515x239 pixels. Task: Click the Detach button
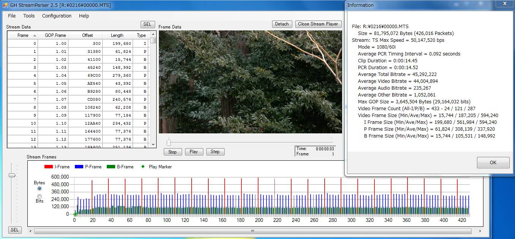pos(282,24)
